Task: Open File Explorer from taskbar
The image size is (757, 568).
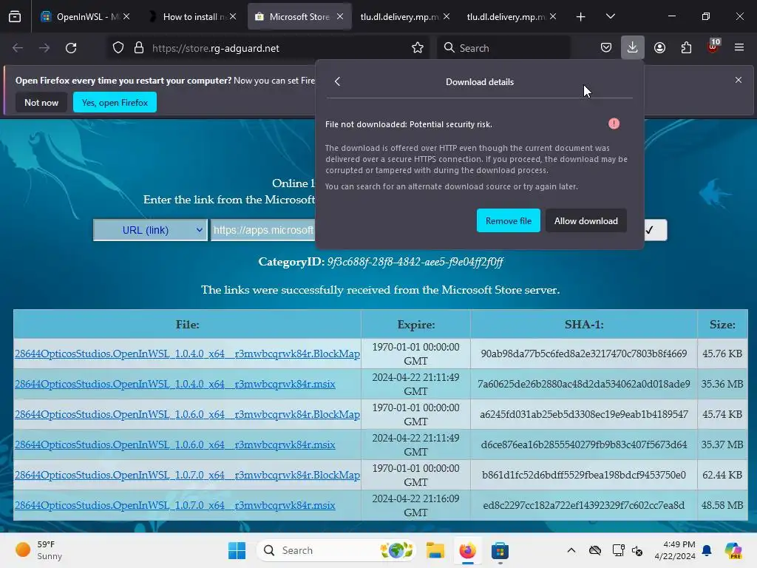Action: click(435, 550)
